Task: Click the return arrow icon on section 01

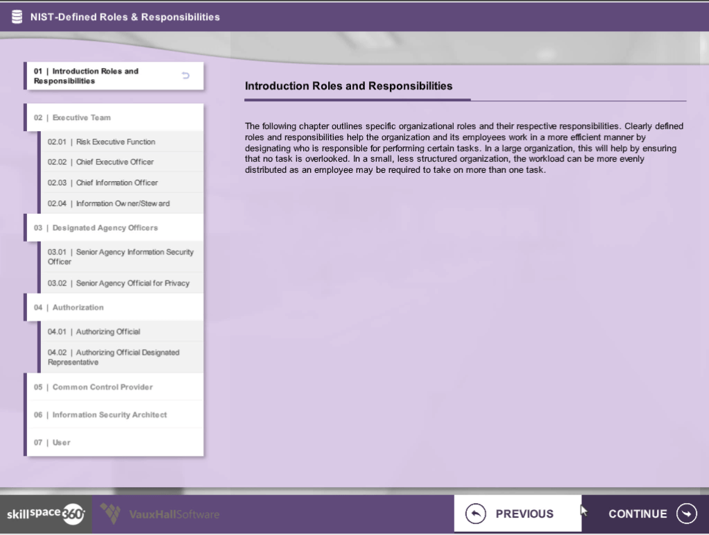Action: [x=185, y=76]
